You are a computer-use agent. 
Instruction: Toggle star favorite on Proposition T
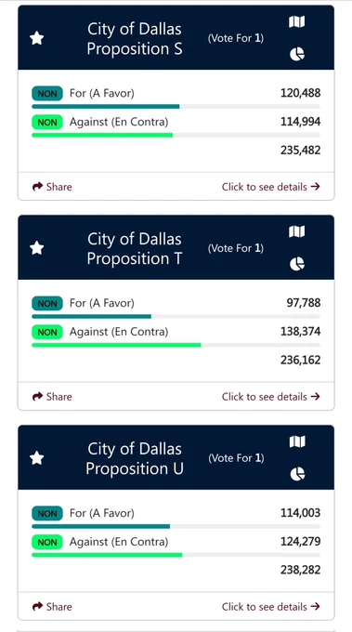pyautogui.click(x=36, y=248)
